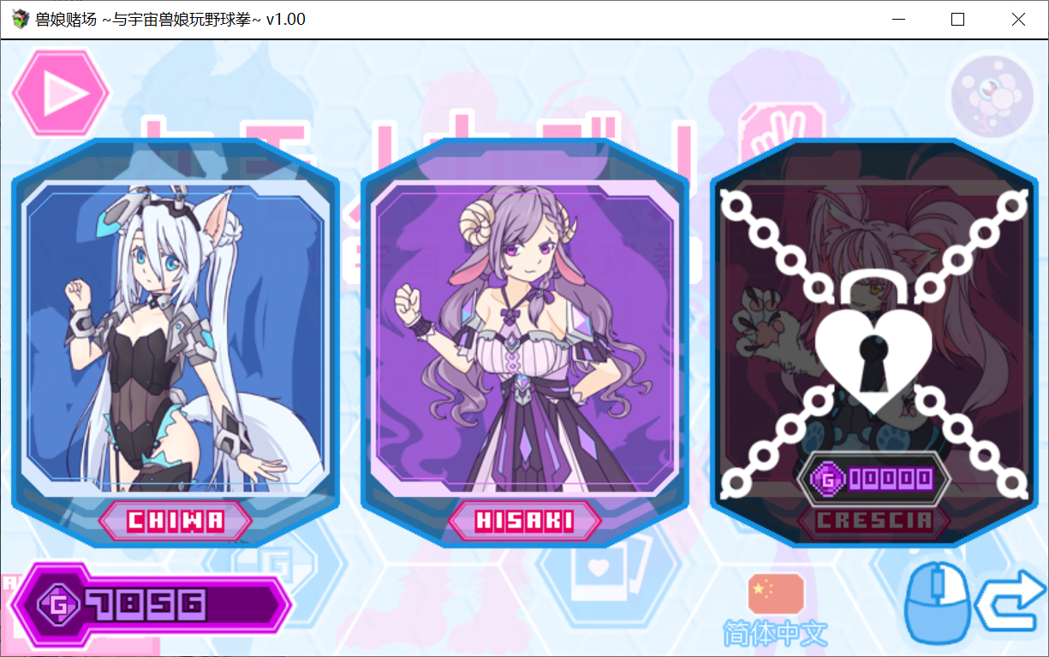This screenshot has height=657, width=1049.
Task: Maximize the game window
Action: [957, 19]
